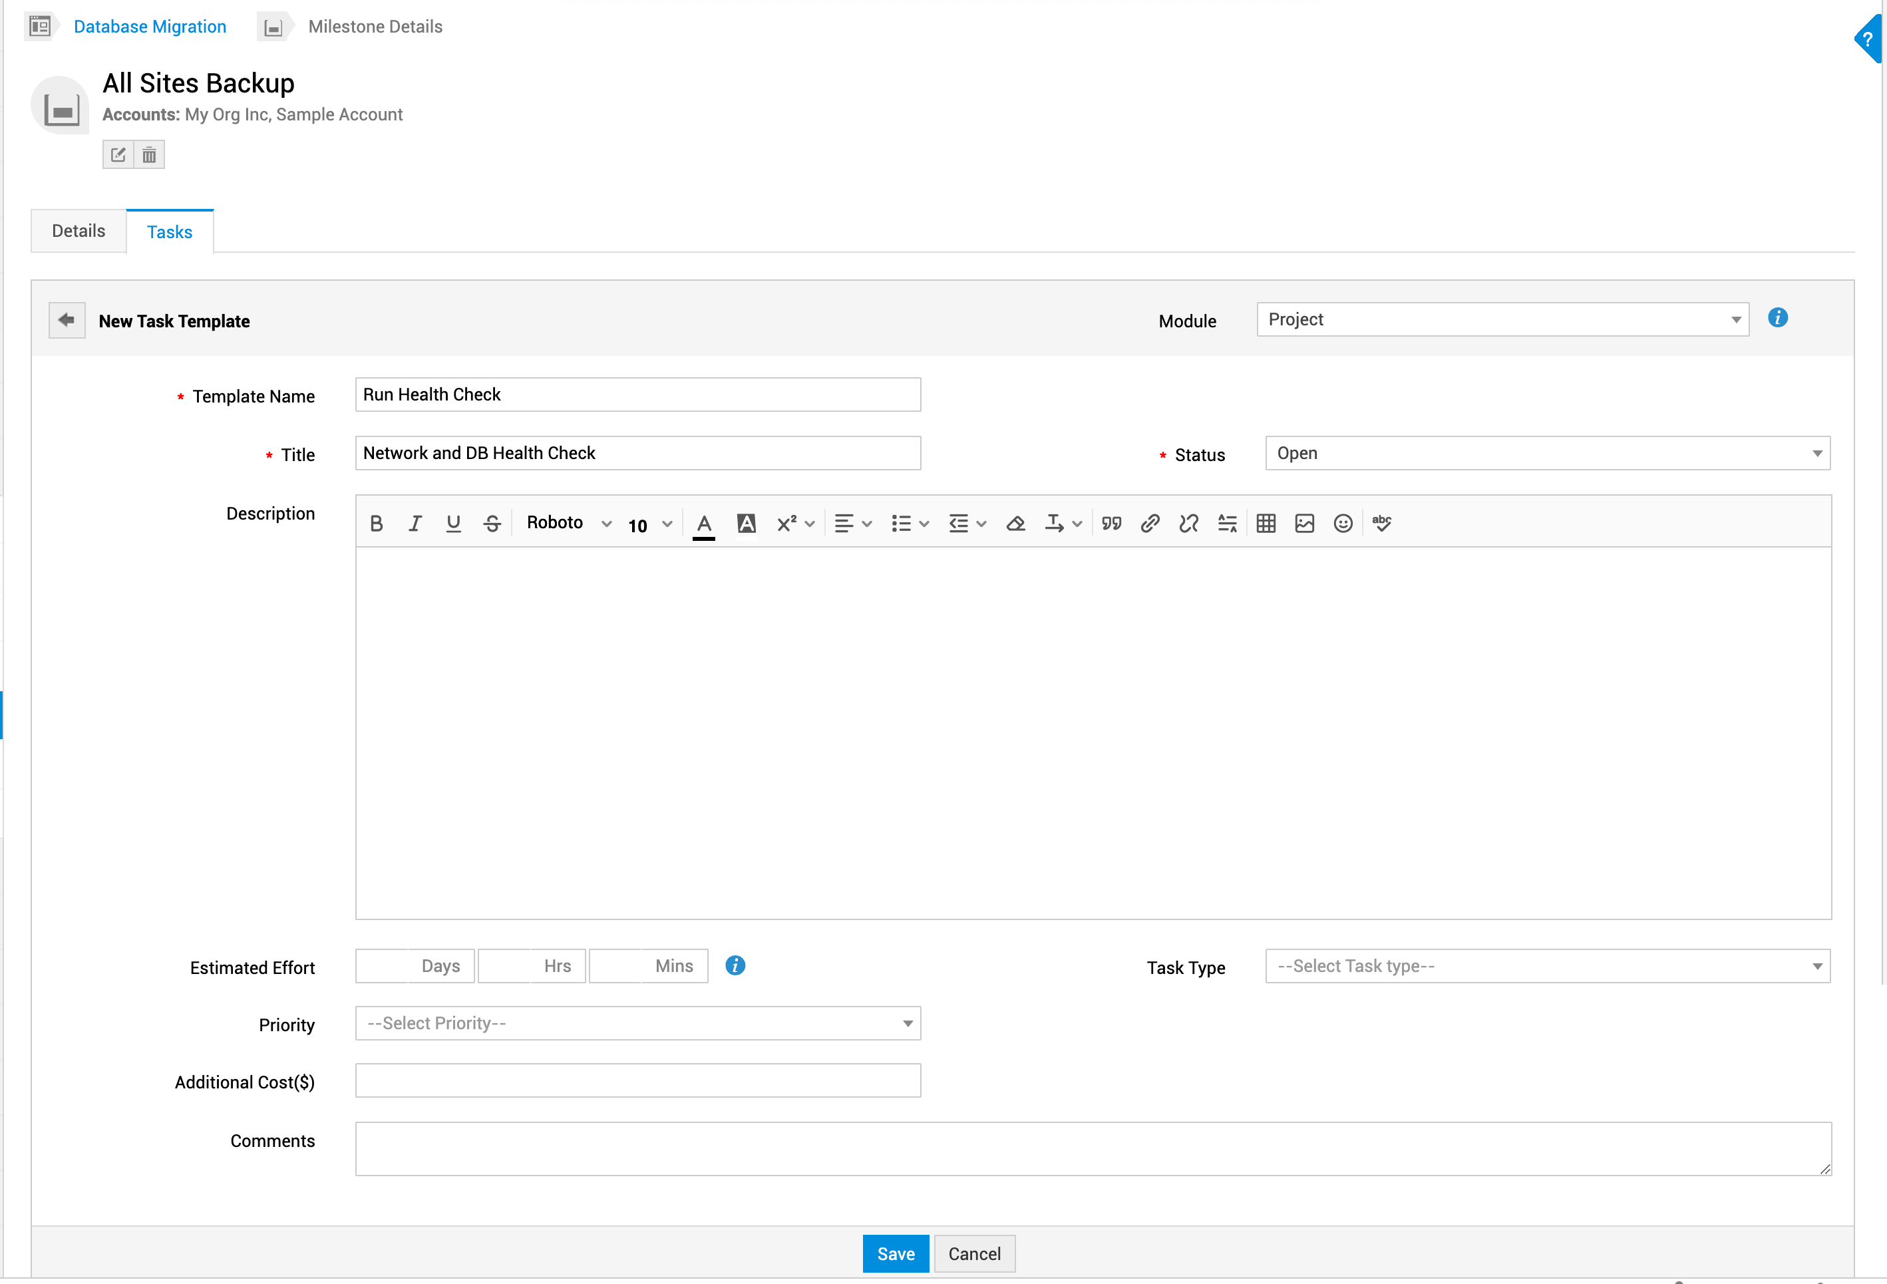Open the Select Priority dropdown
Image resolution: width=1887 pixels, height=1284 pixels.
[x=637, y=1023]
